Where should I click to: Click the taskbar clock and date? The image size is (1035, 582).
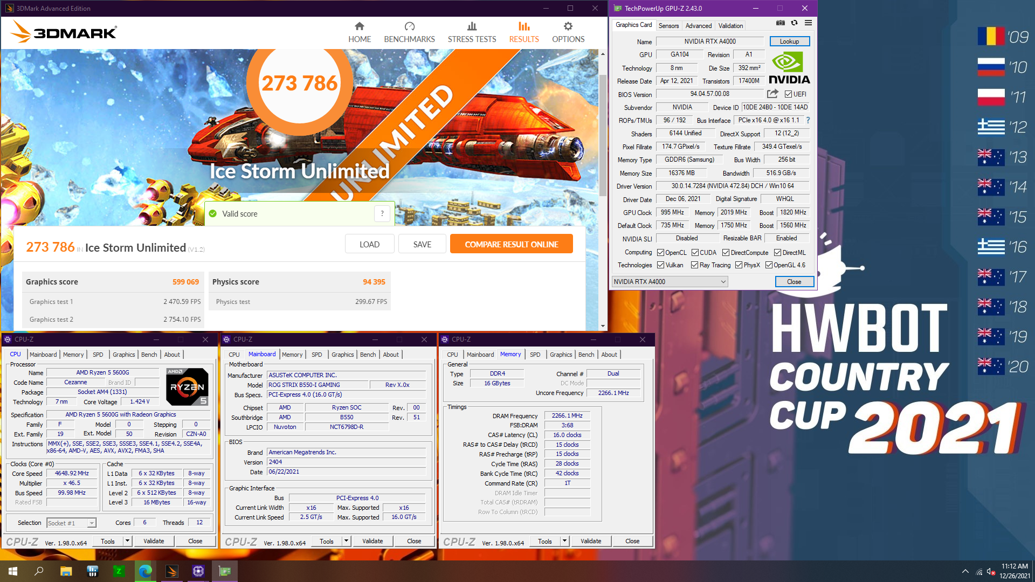tap(1015, 571)
